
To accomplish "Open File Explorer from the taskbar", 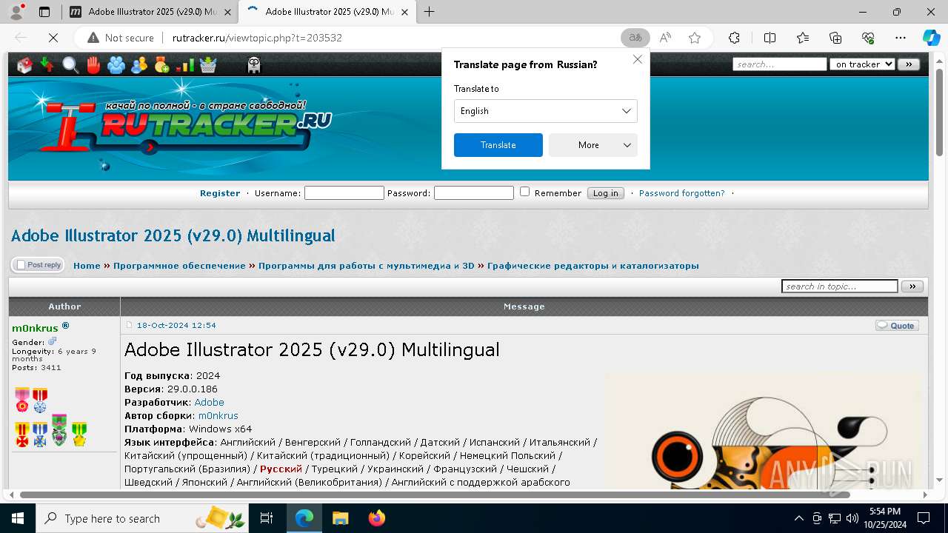I will [341, 518].
